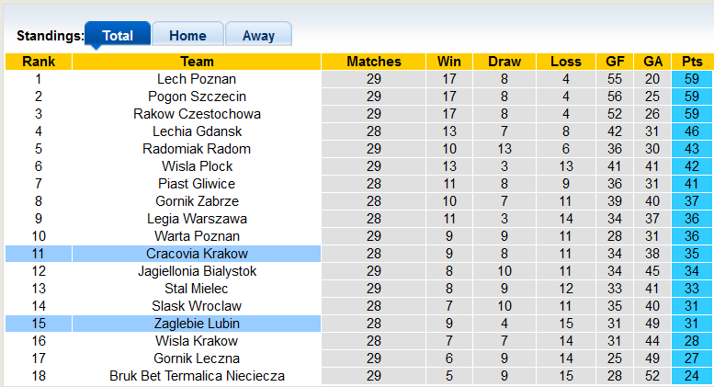Select Gornik Zabrze team name
Screen dimensions: 714x387
tap(197, 201)
